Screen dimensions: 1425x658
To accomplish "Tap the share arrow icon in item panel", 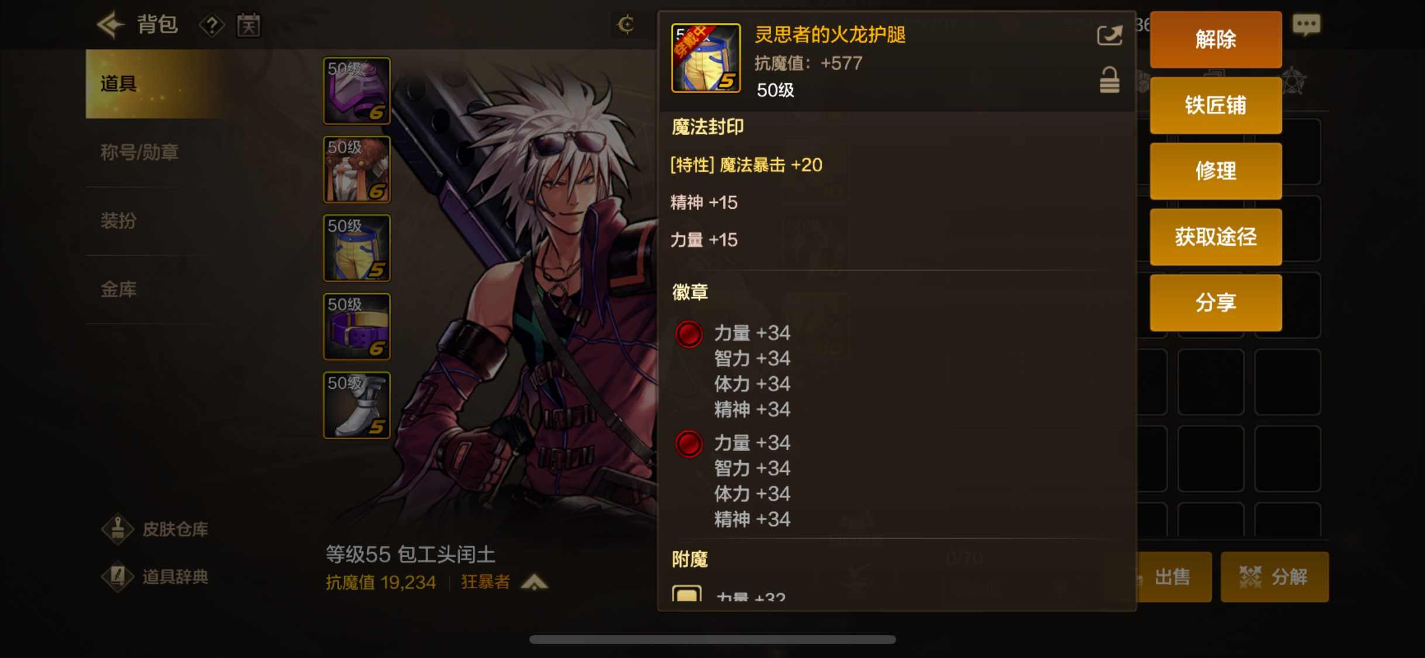I will click(1110, 36).
